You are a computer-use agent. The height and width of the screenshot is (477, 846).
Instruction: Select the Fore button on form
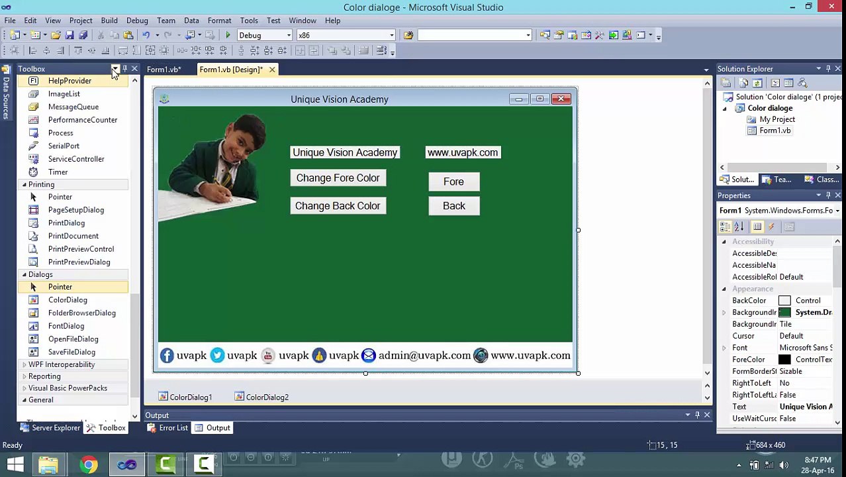tap(454, 182)
